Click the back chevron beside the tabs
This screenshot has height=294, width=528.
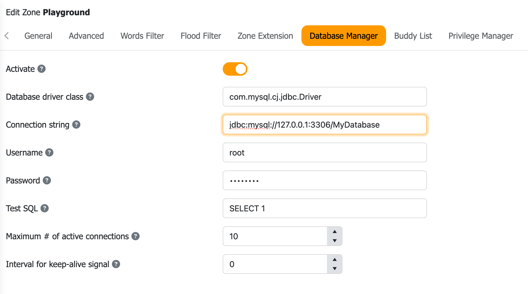pyautogui.click(x=7, y=36)
